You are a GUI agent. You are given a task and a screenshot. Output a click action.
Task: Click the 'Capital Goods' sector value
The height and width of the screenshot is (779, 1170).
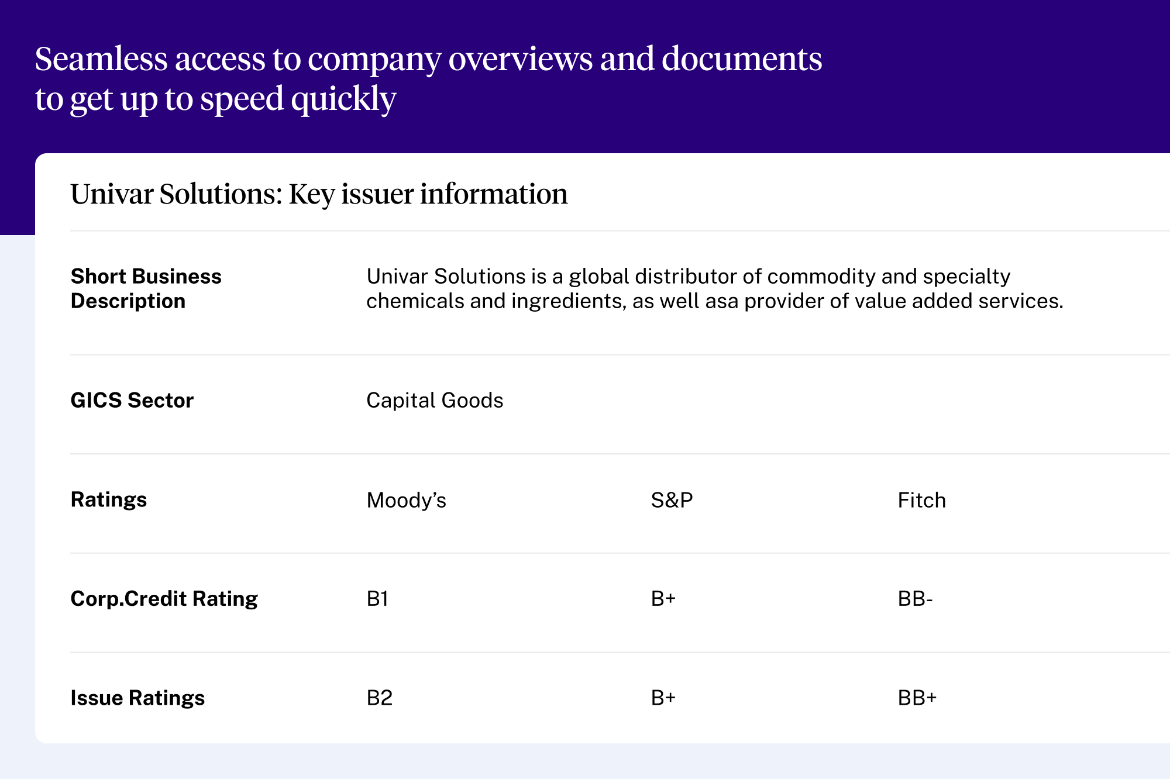point(435,401)
